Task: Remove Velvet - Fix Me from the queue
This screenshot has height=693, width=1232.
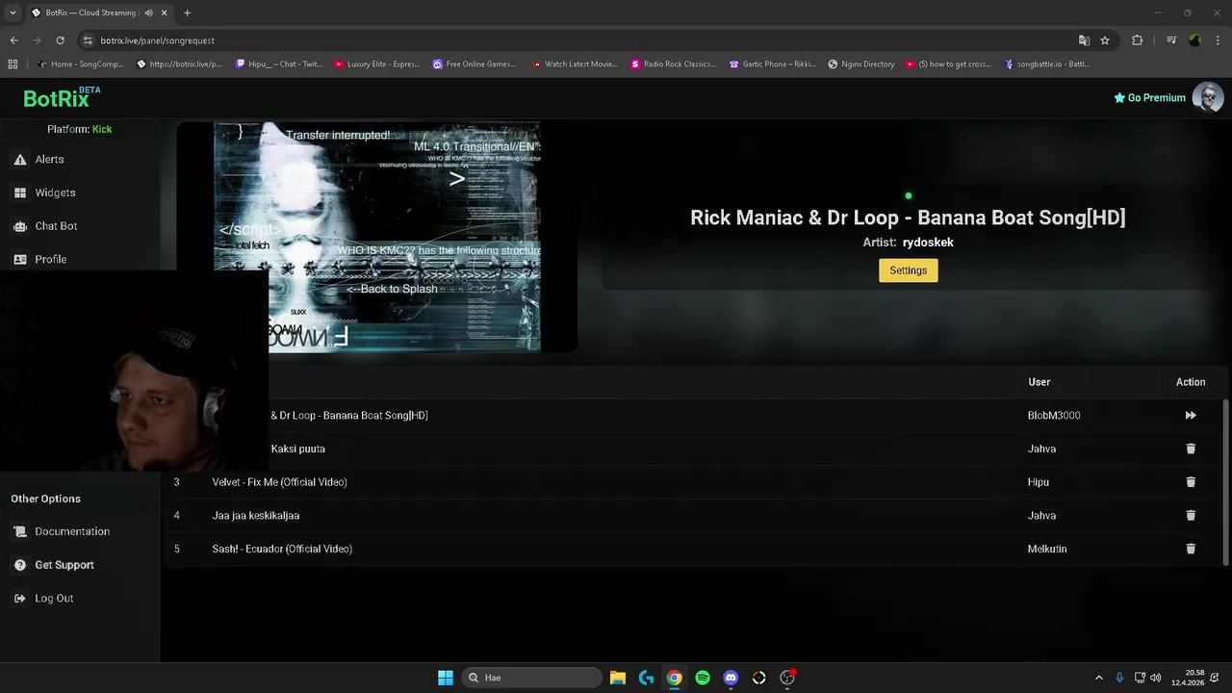Action: [1191, 482]
